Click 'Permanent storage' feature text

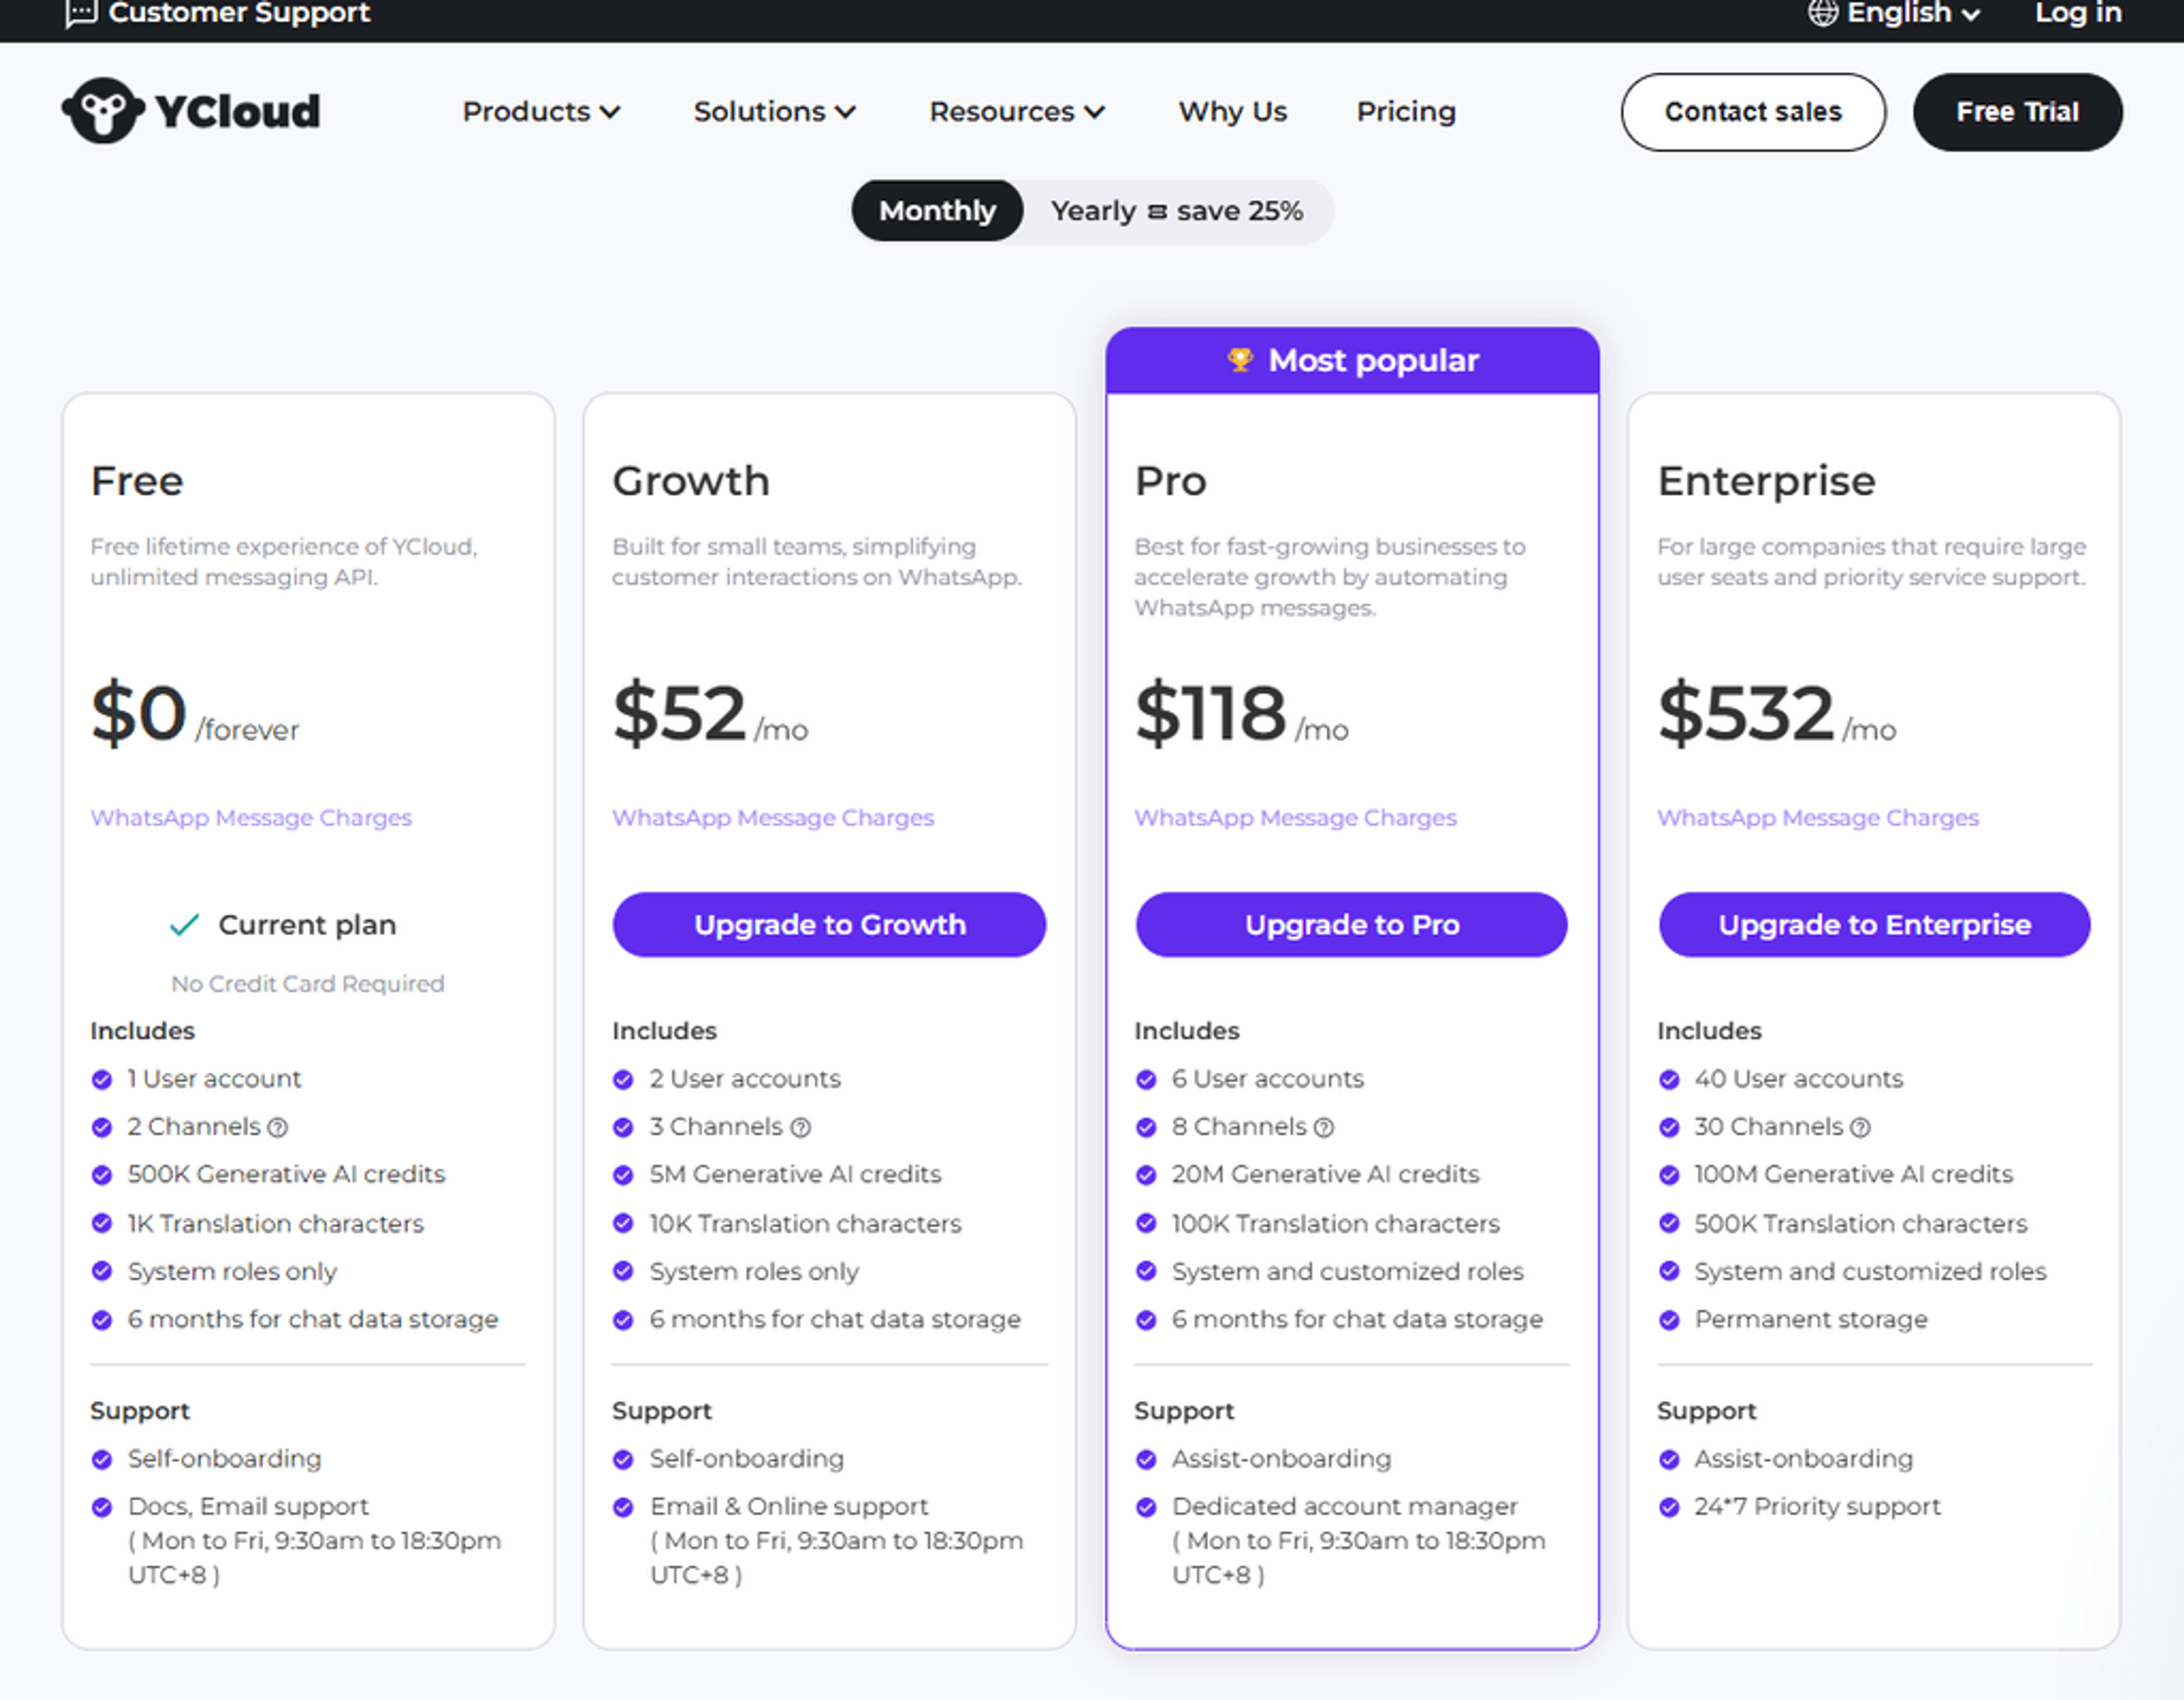tap(1811, 1320)
